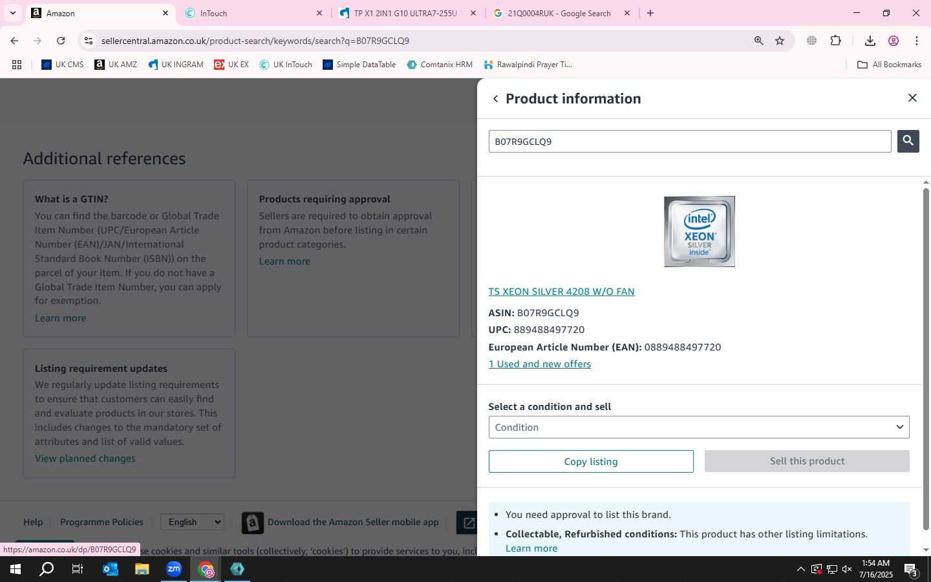Switch to the 21Q0004RUK Google Search tab
Image resolution: width=931 pixels, height=582 pixels.
pyautogui.click(x=559, y=13)
